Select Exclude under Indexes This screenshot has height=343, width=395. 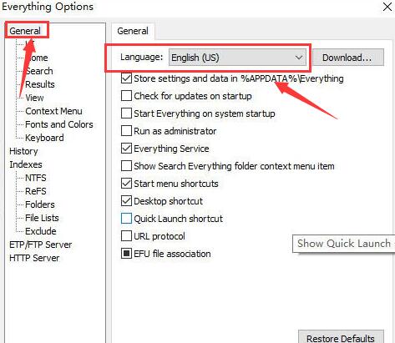[x=41, y=231]
